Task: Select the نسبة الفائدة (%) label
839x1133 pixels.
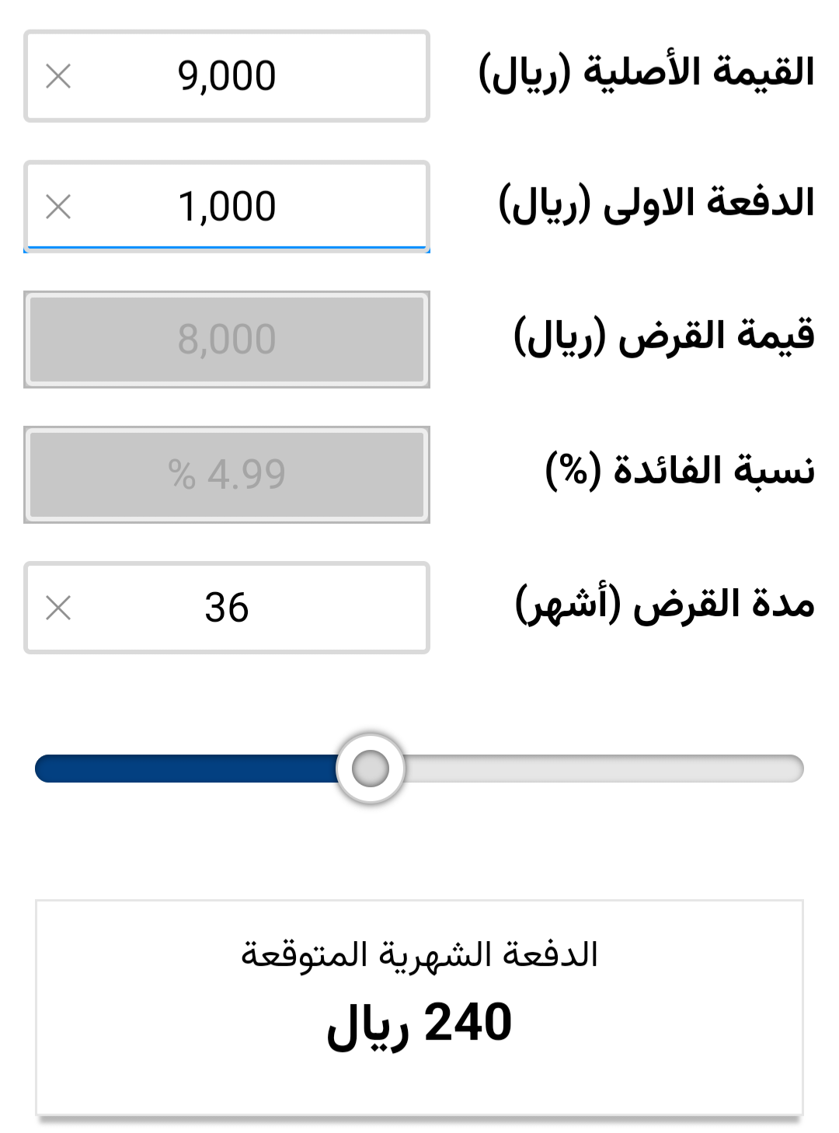Action: point(680,470)
